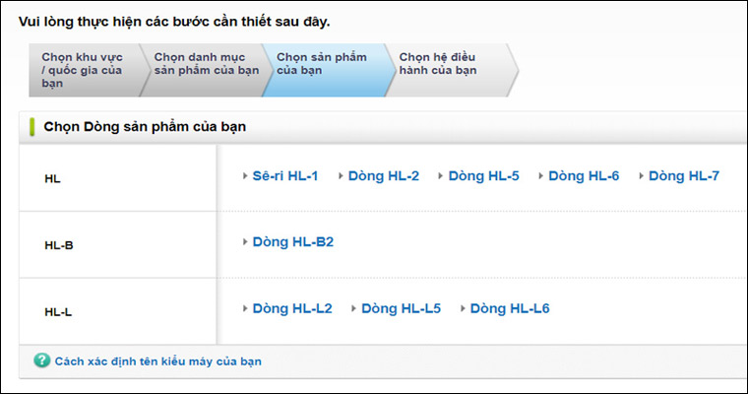The image size is (748, 394).
Task: Select the Dòng HL-5 link
Action: coord(483,176)
